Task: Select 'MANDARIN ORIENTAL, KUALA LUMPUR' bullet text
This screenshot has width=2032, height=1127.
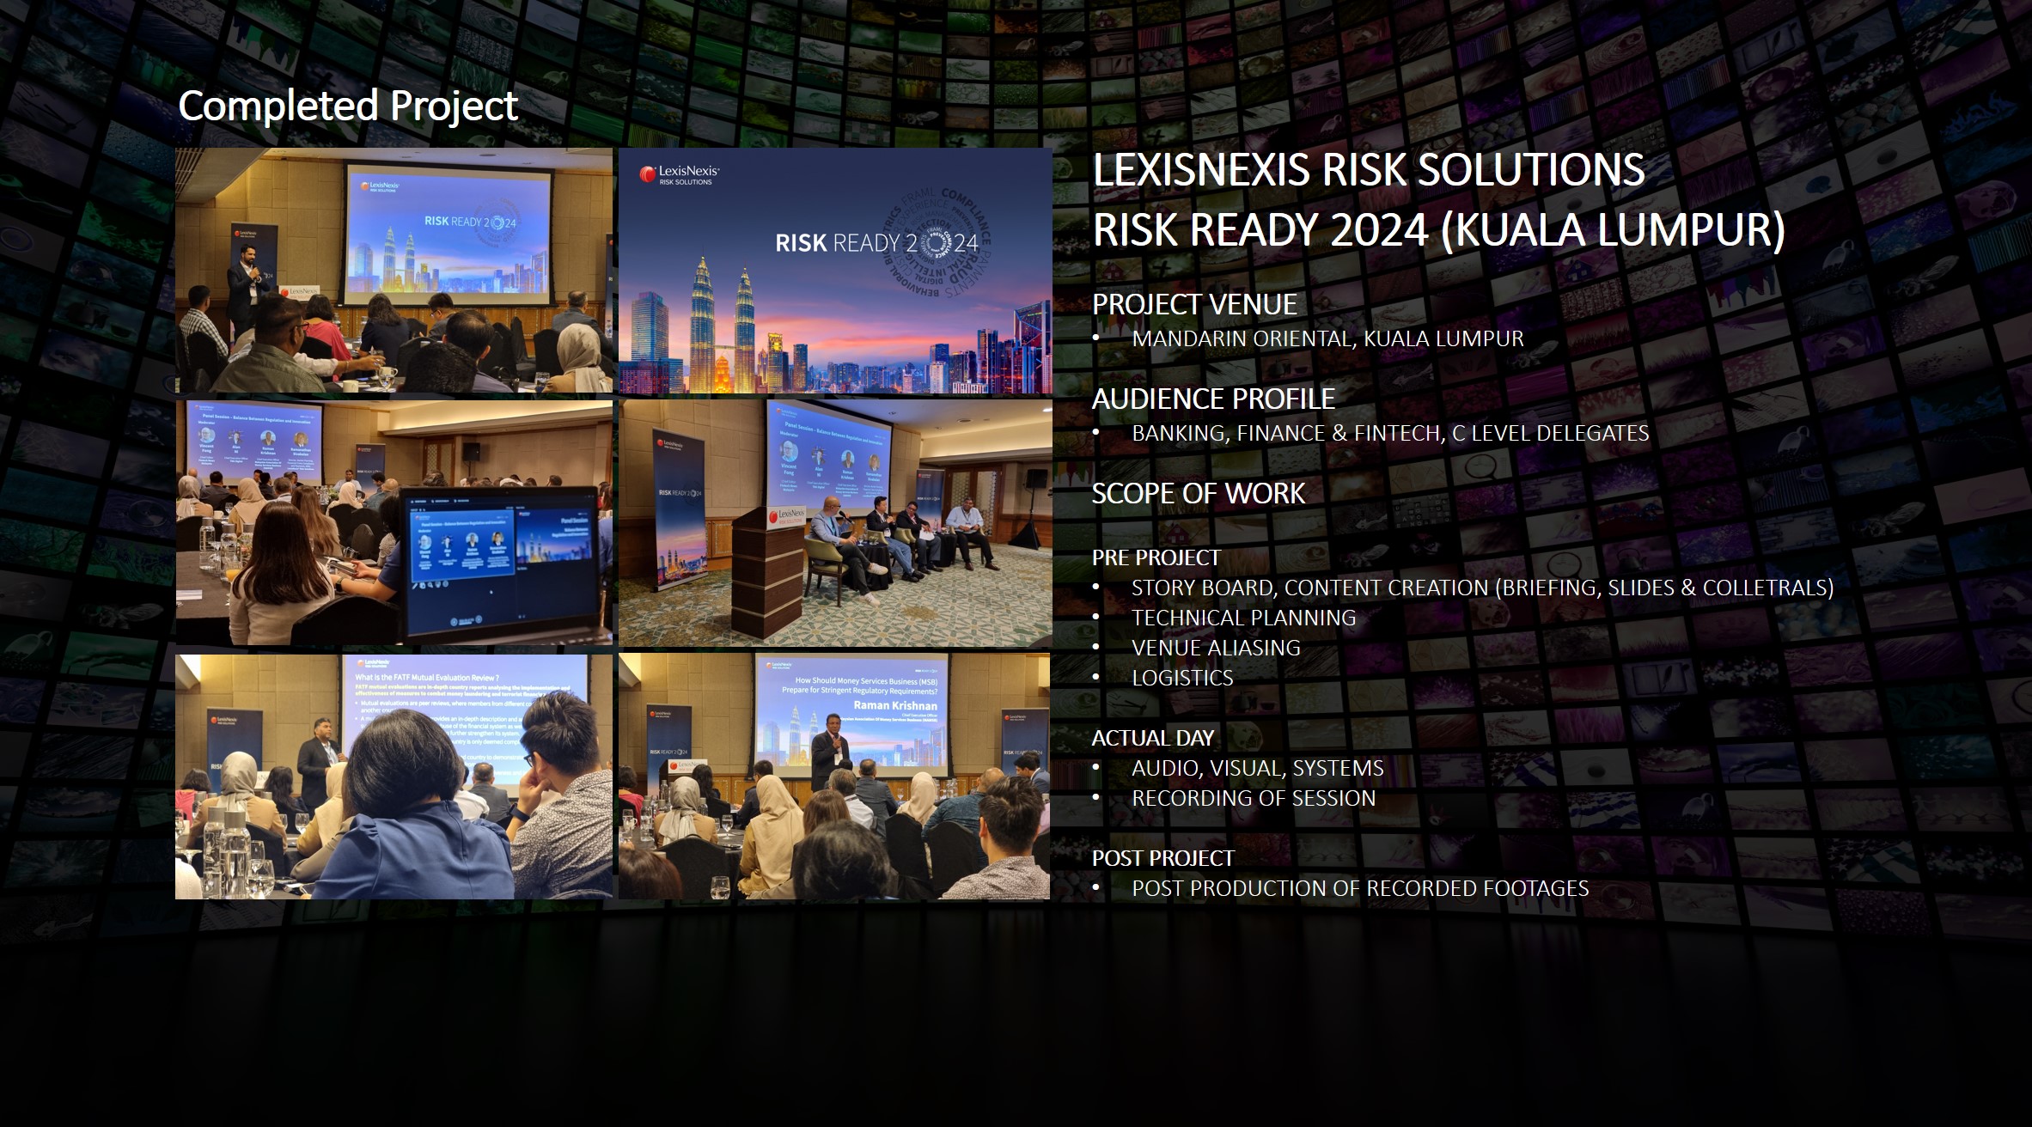Action: pos(1327,338)
